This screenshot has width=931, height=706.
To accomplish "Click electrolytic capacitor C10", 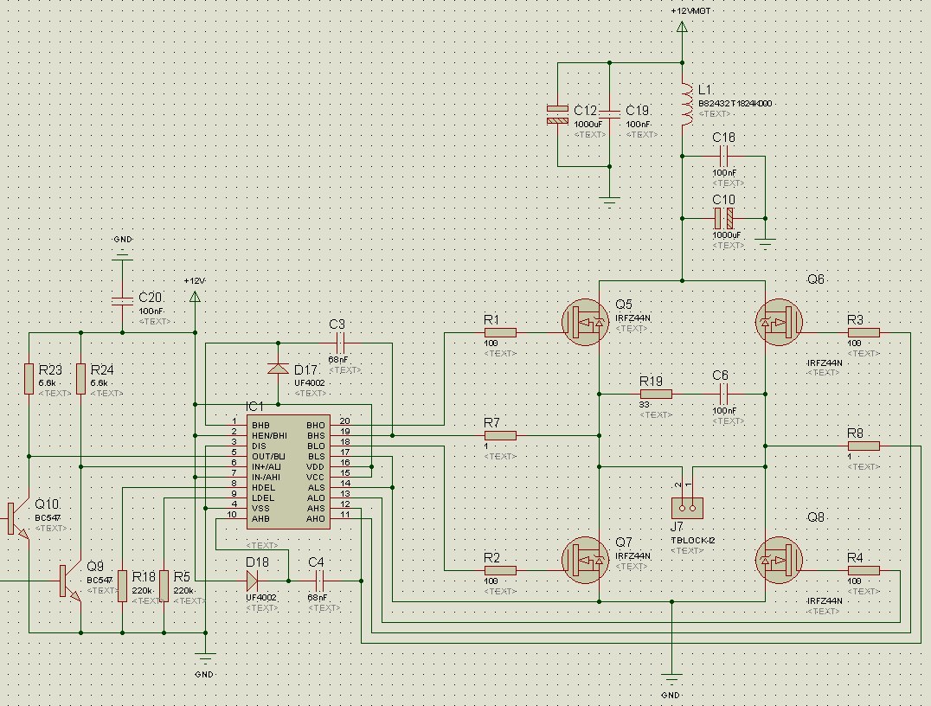I will [x=724, y=219].
